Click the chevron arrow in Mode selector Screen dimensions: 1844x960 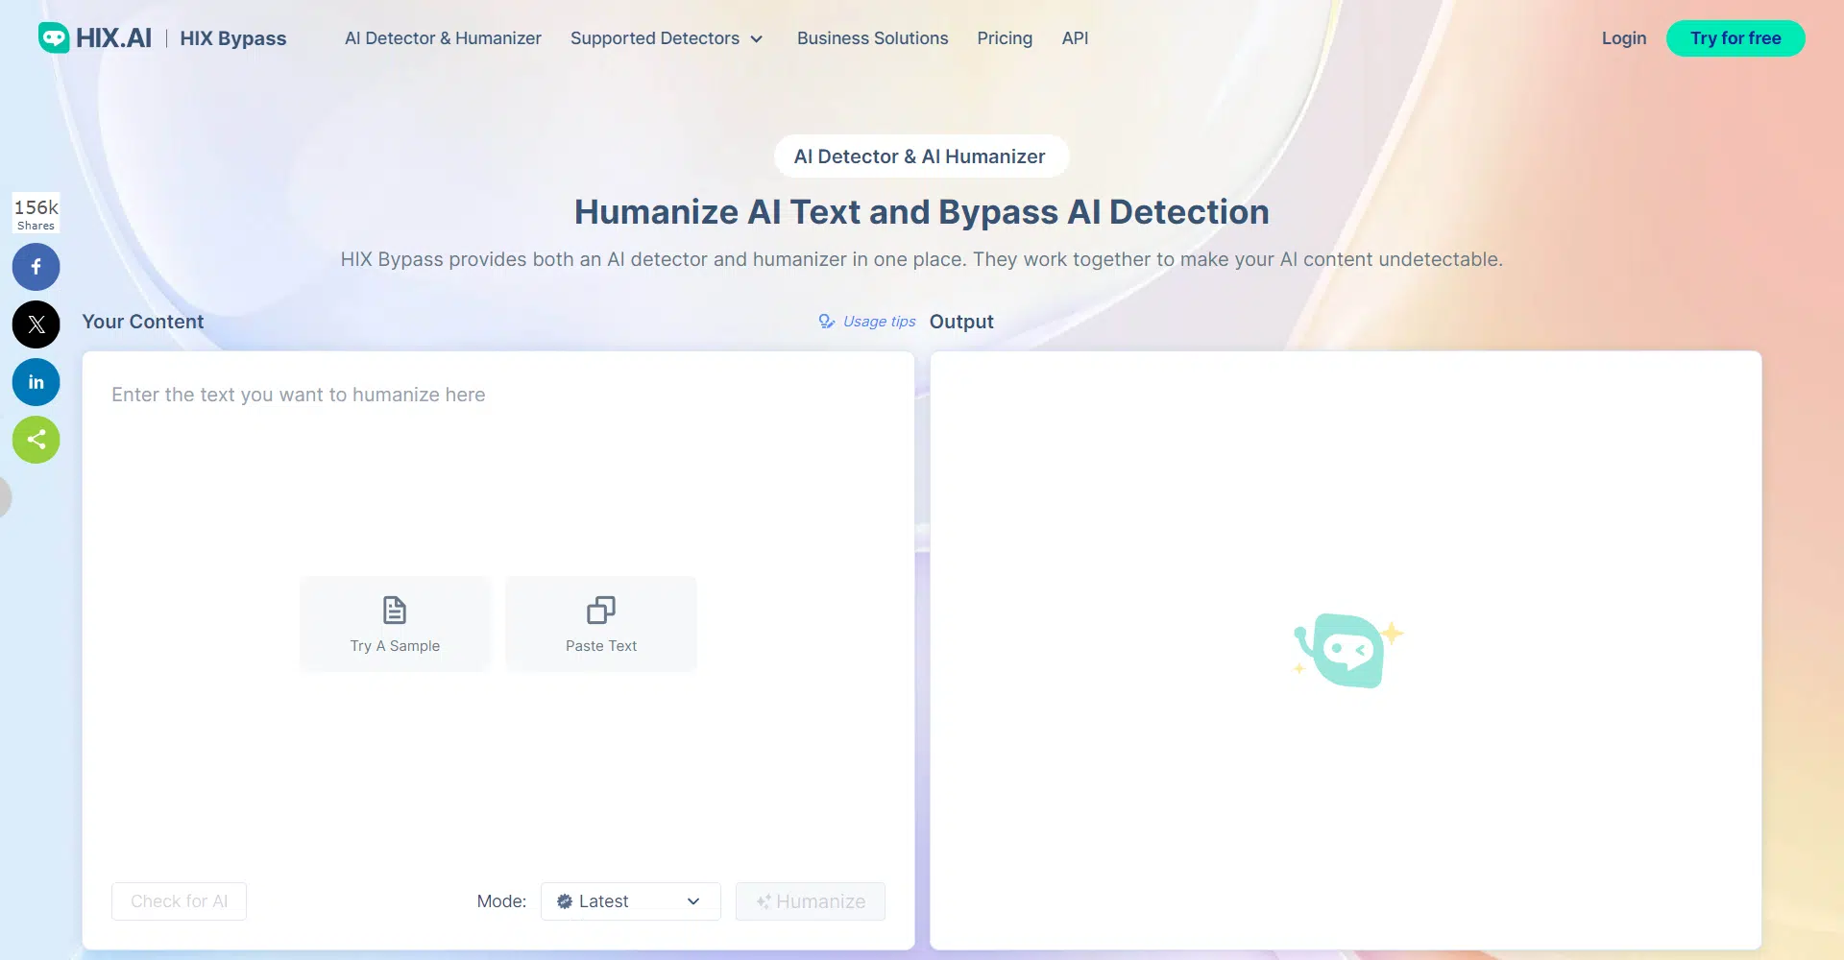click(x=693, y=901)
